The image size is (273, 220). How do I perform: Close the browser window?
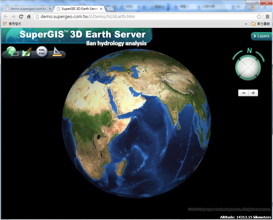point(266,3)
